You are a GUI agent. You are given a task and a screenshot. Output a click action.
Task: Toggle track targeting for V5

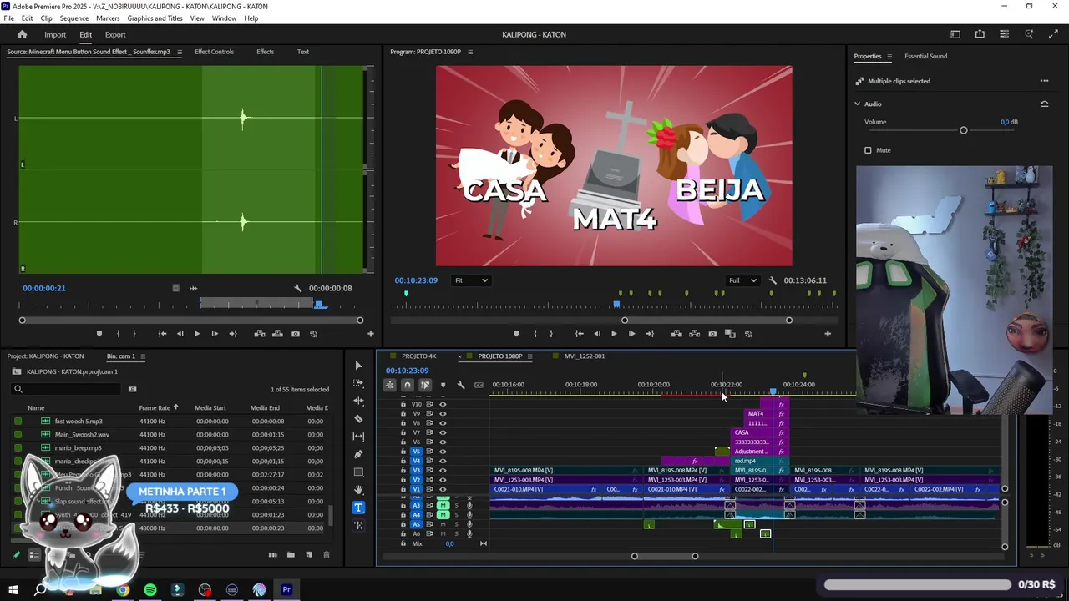tap(417, 452)
